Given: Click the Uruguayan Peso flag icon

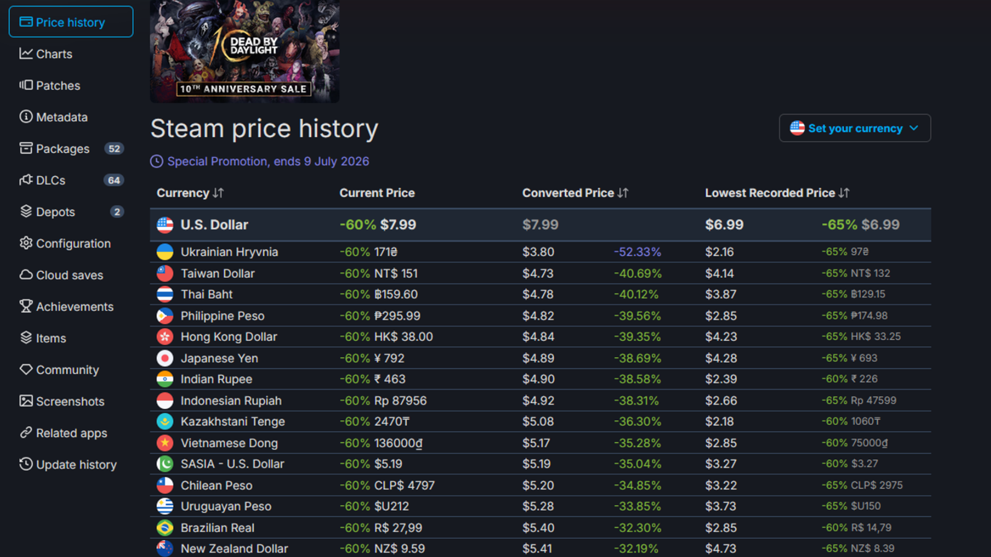Looking at the screenshot, I should pyautogui.click(x=165, y=507).
